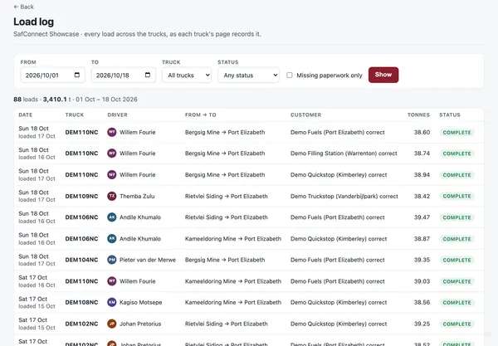
Task: Select truck DEM109NC in Themba Zulu row
Action: point(81,196)
